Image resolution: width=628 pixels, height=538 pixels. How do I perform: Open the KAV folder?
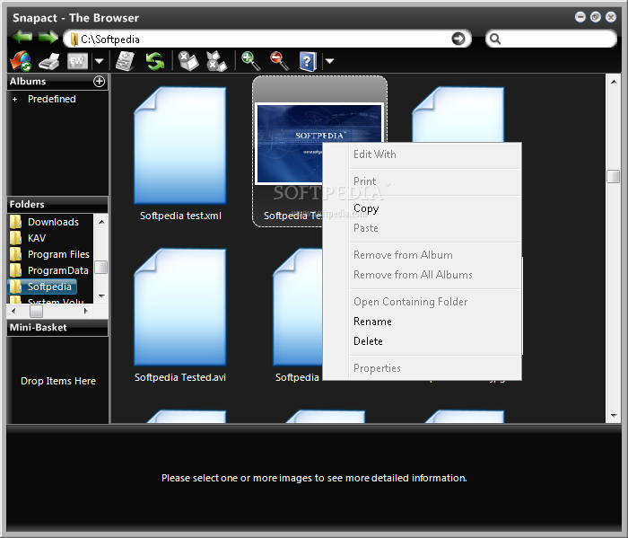click(x=37, y=238)
